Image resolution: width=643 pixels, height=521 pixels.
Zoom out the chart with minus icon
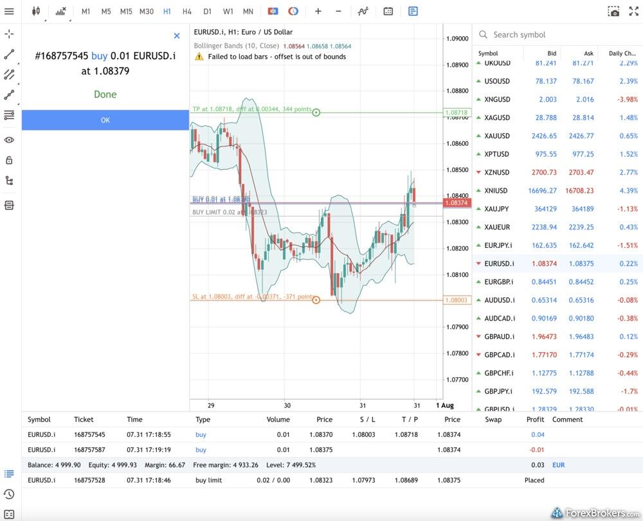338,12
